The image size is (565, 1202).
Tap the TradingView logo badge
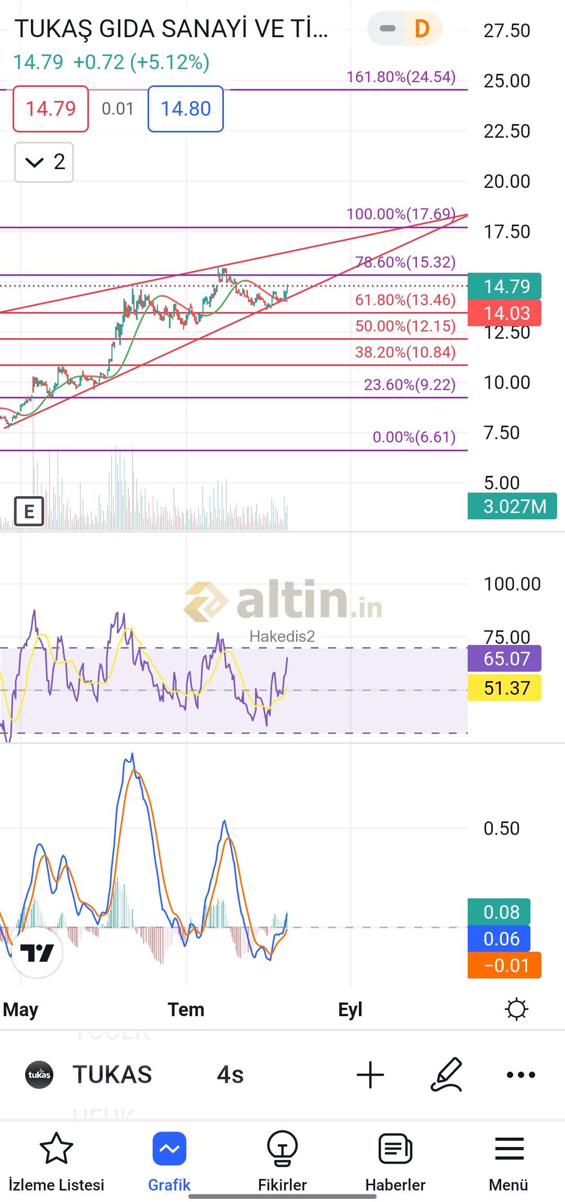37,952
